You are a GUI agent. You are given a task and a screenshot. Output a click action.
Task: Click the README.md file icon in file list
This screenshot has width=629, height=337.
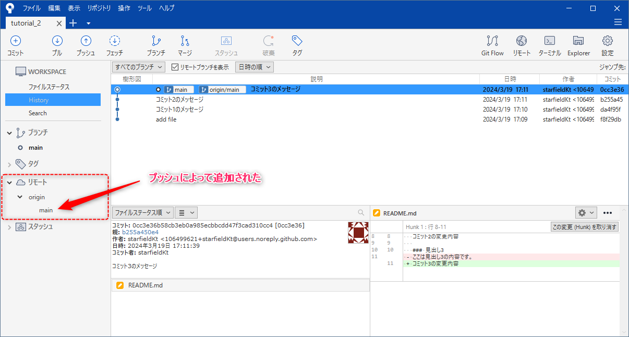coord(120,285)
